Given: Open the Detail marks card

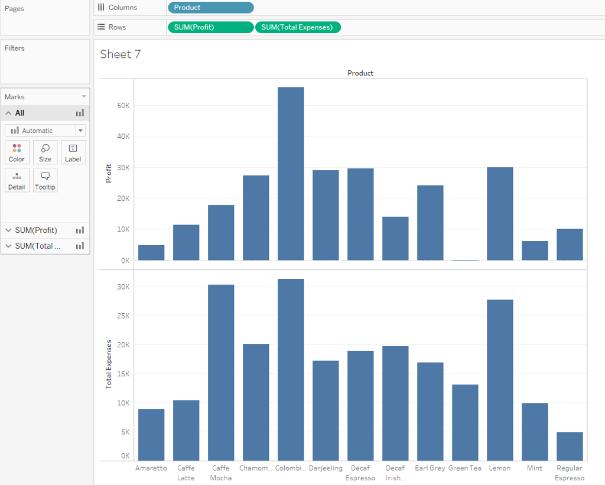Looking at the screenshot, I should (17, 180).
